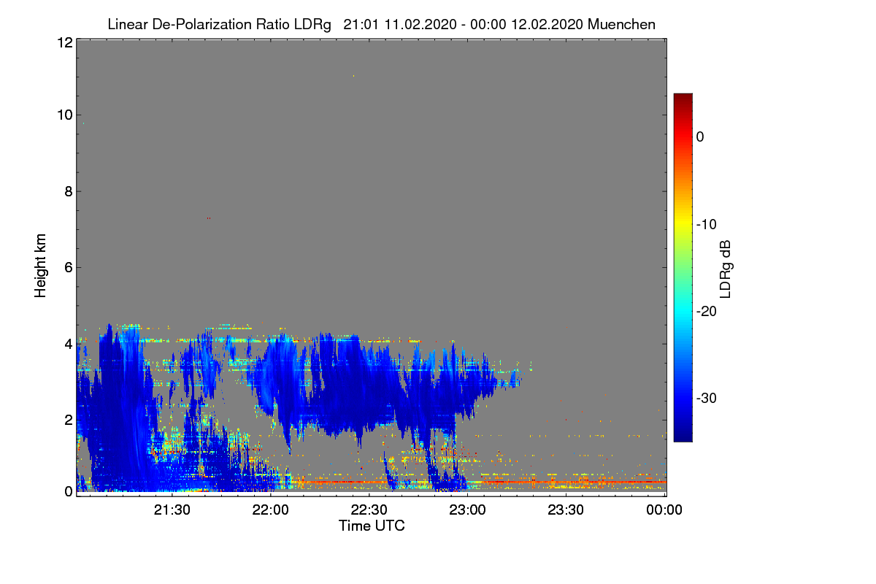
Task: Click the date range '21:01 11.02.2020' in title
Action: click(x=400, y=24)
